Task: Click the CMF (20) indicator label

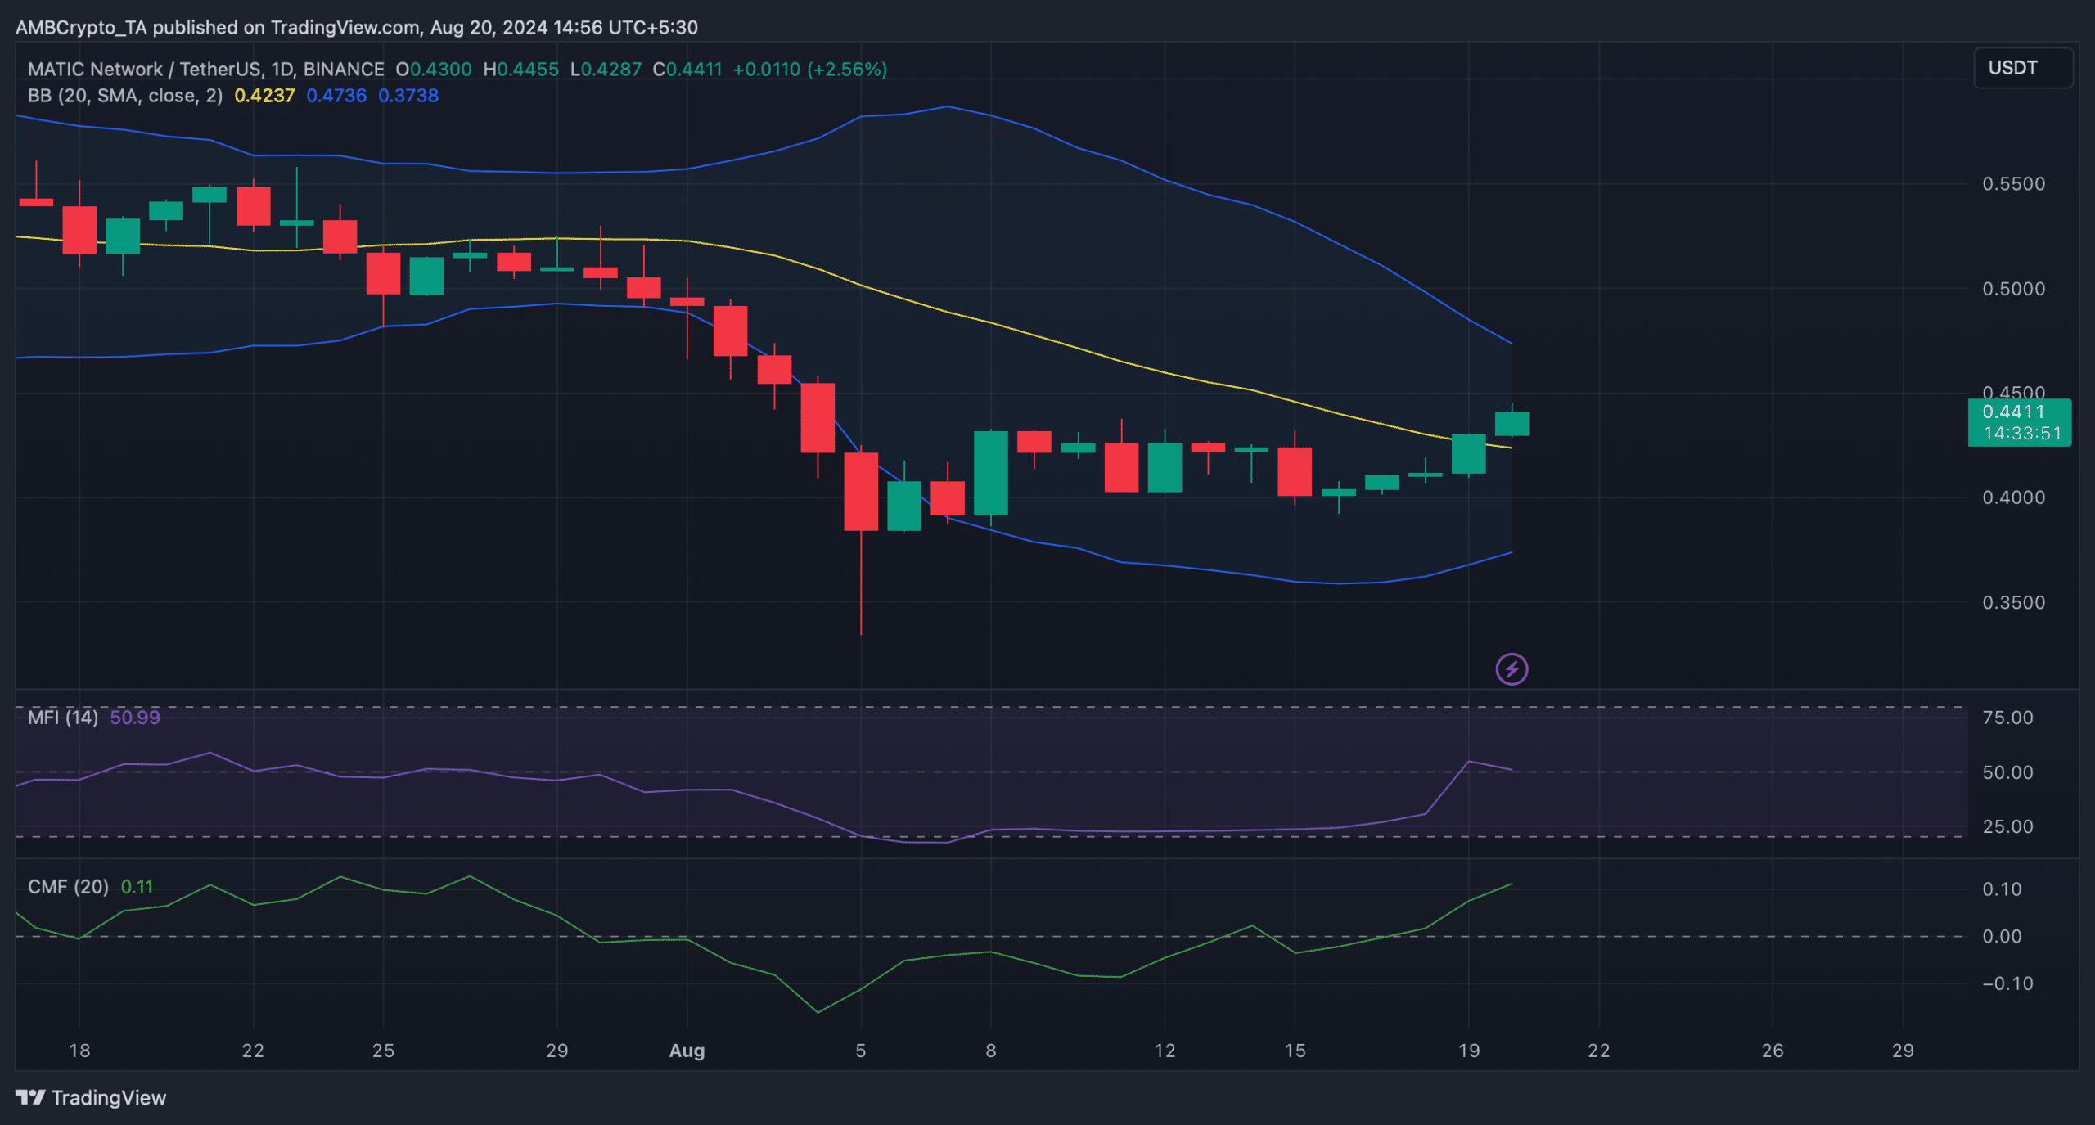Action: (x=68, y=887)
